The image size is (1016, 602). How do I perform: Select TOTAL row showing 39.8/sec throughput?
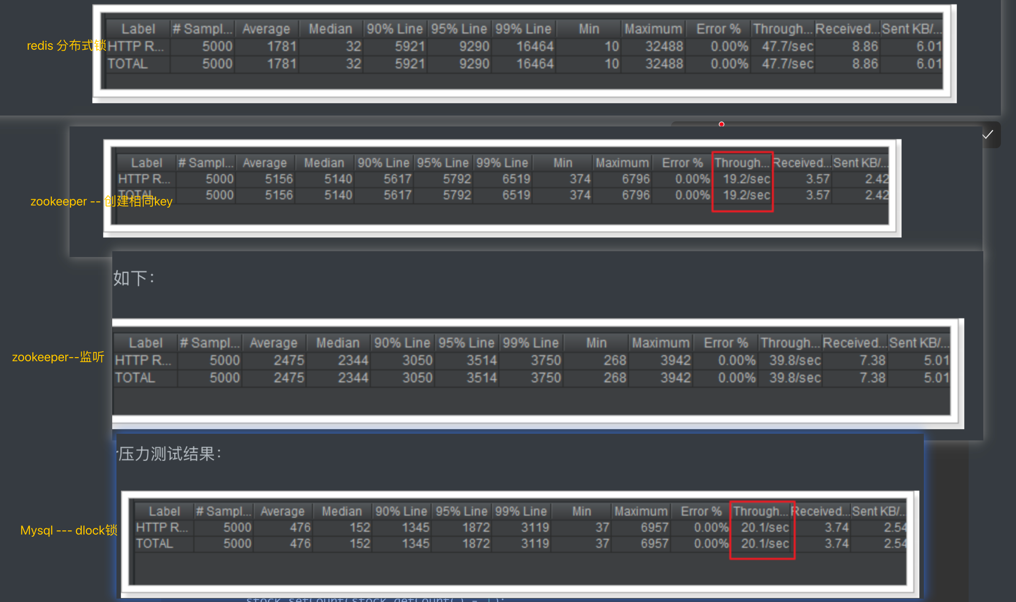pos(135,378)
